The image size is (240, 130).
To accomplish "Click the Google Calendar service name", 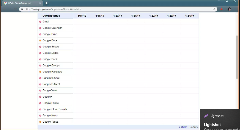I will (x=52, y=28).
